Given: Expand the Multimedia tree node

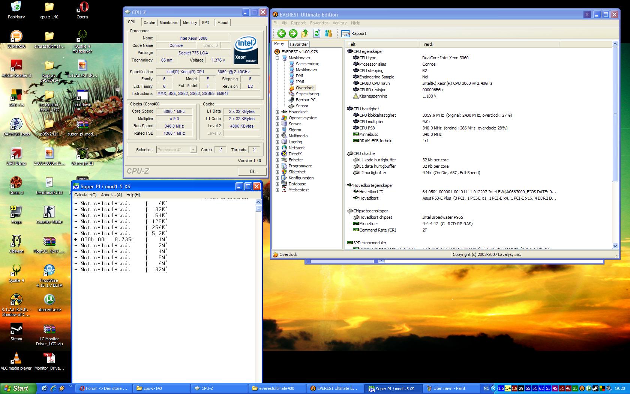Looking at the screenshot, I should (x=277, y=136).
